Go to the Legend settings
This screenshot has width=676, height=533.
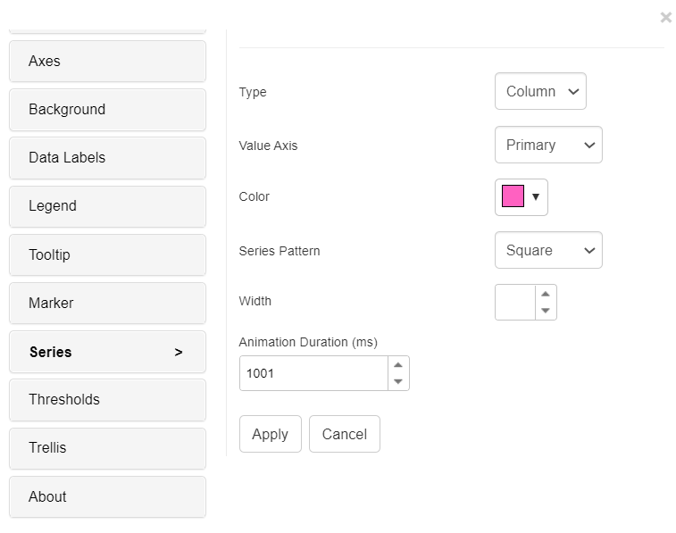coord(107,206)
